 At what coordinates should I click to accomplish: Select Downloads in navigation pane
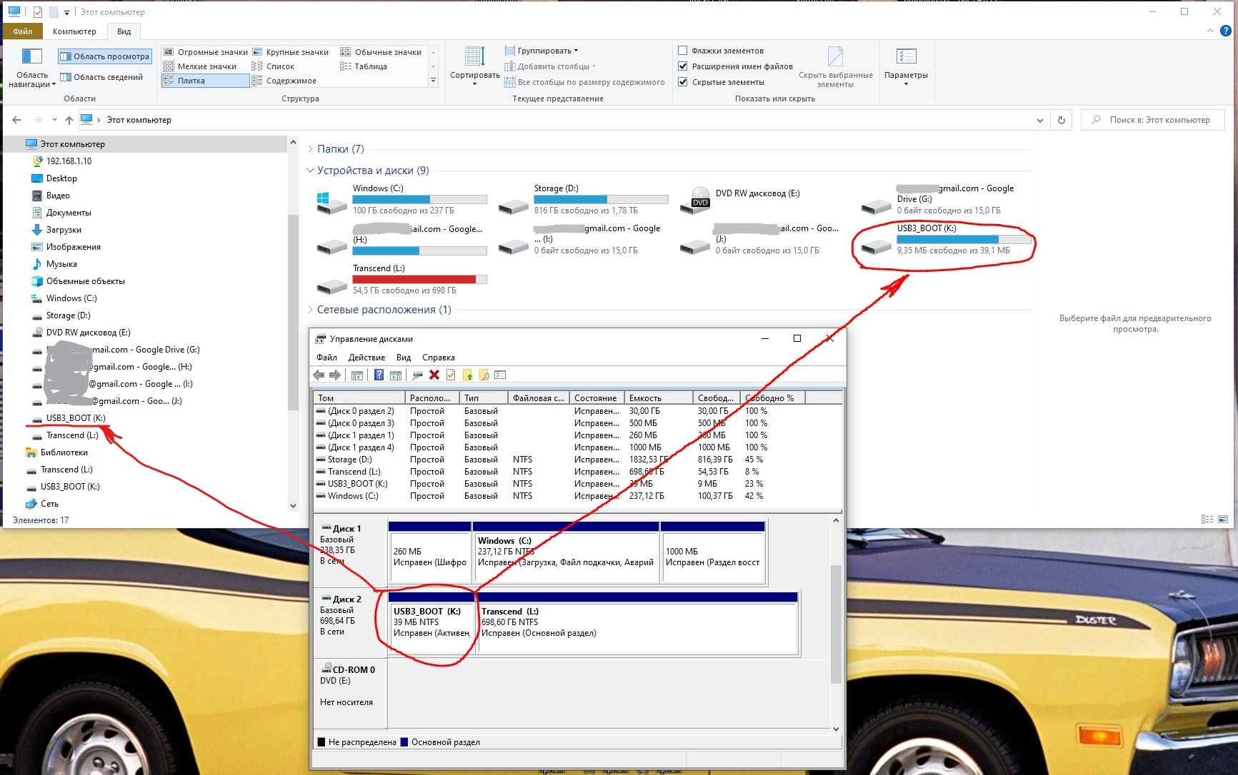point(64,230)
